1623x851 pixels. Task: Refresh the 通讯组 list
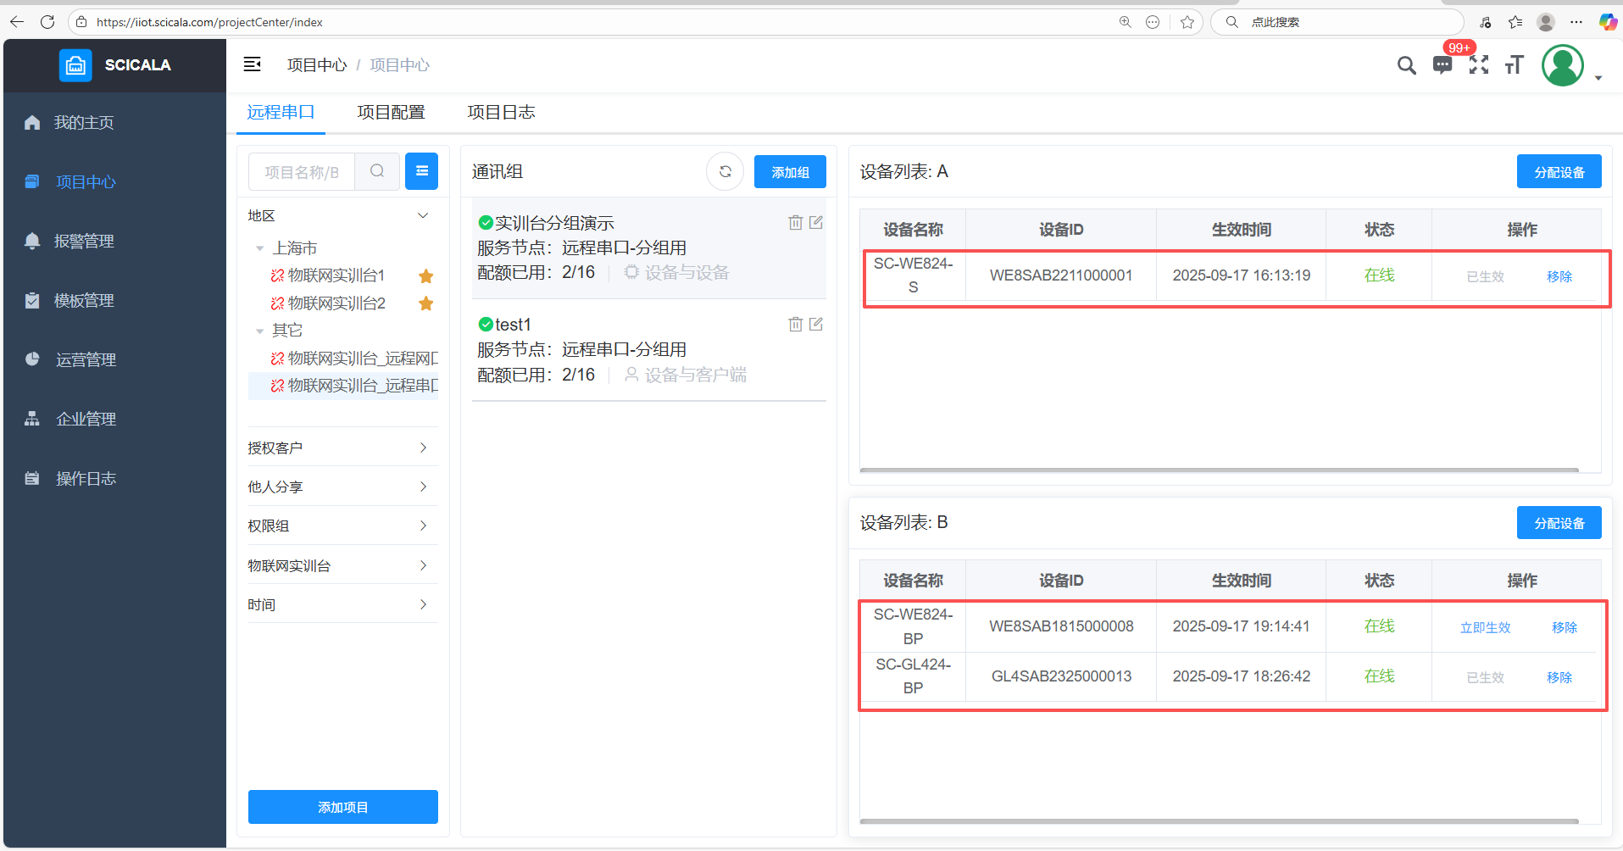click(x=725, y=172)
